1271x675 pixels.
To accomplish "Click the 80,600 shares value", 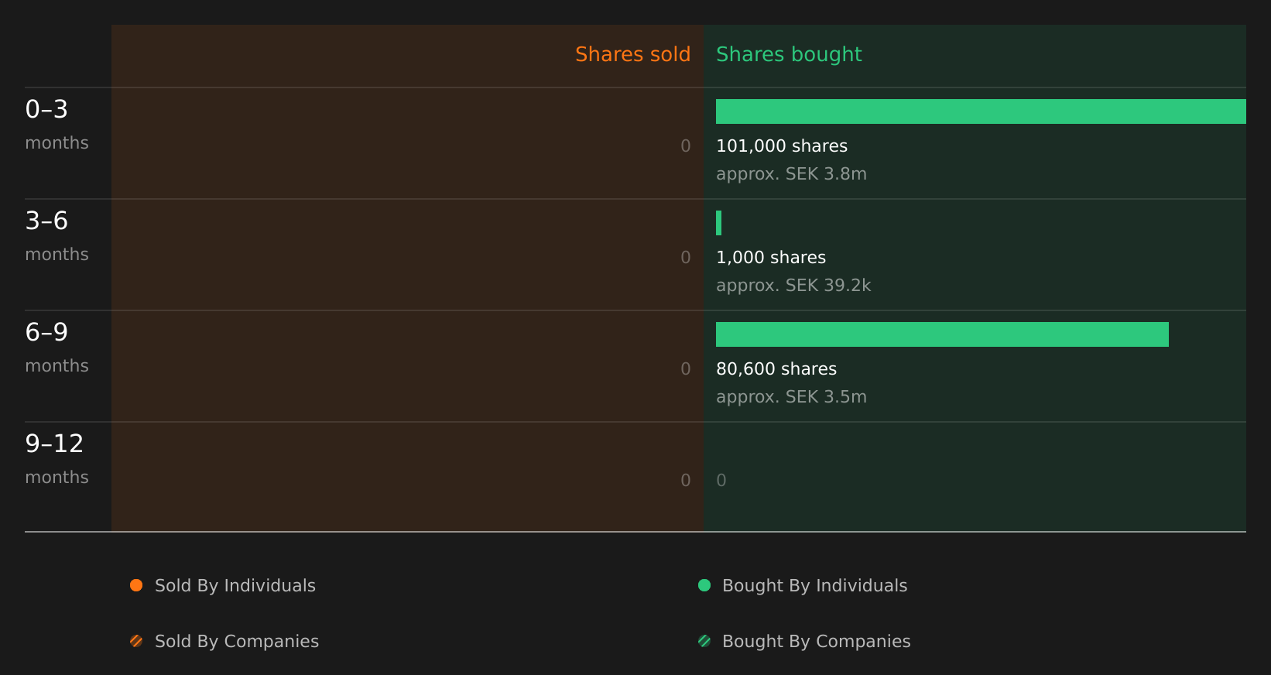I will pos(776,369).
